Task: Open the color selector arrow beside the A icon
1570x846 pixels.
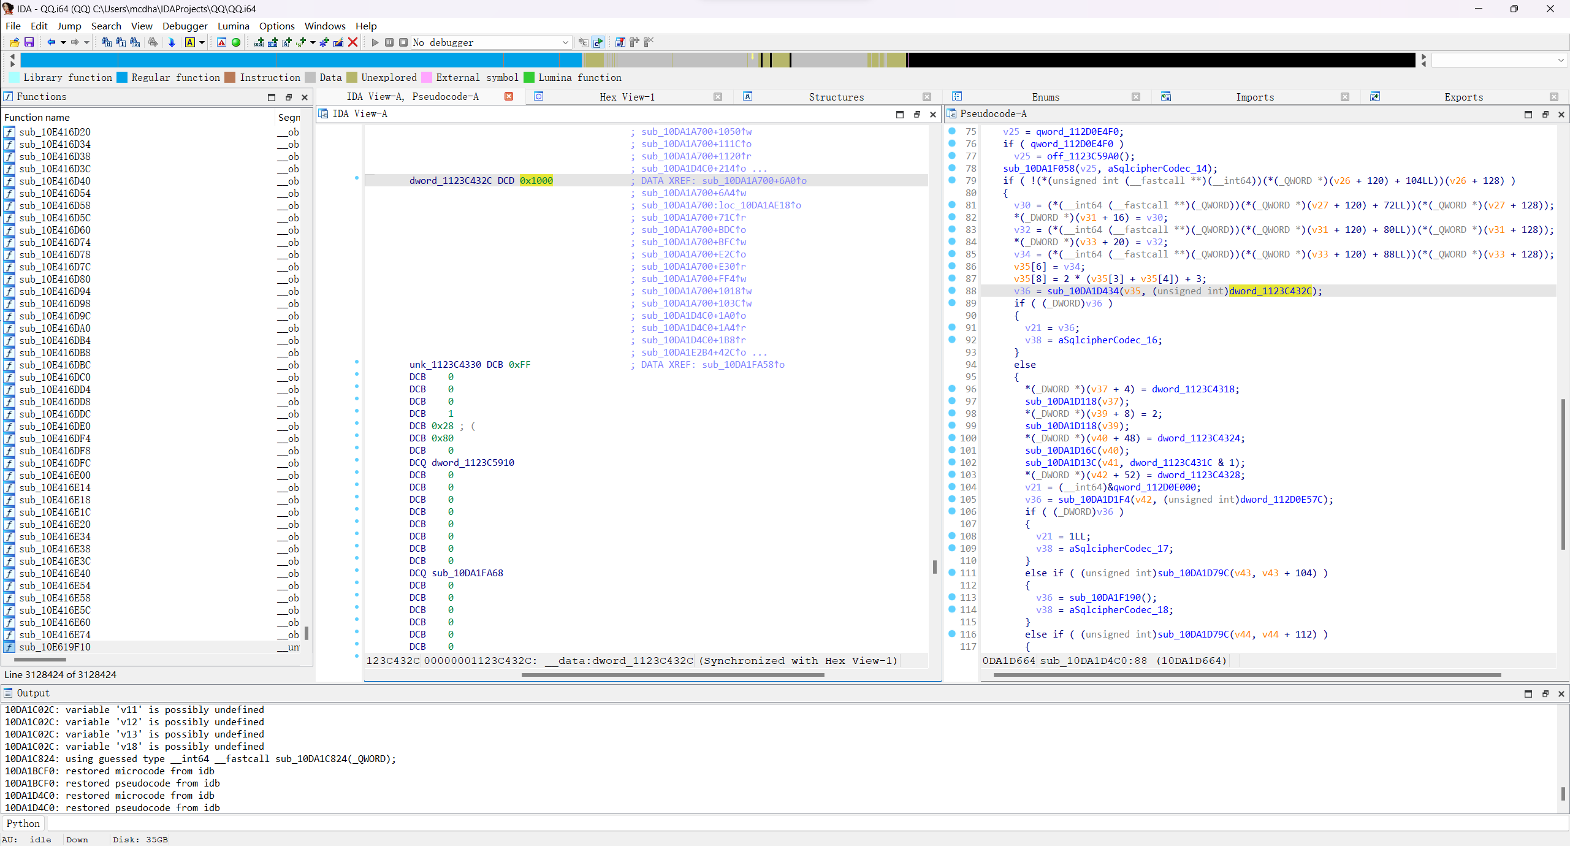Action: pos(202,42)
